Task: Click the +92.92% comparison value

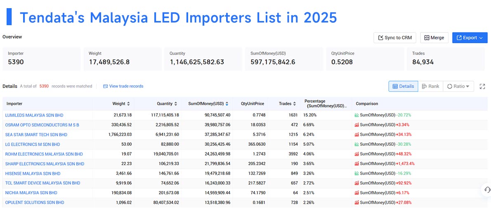Action: tap(404, 183)
